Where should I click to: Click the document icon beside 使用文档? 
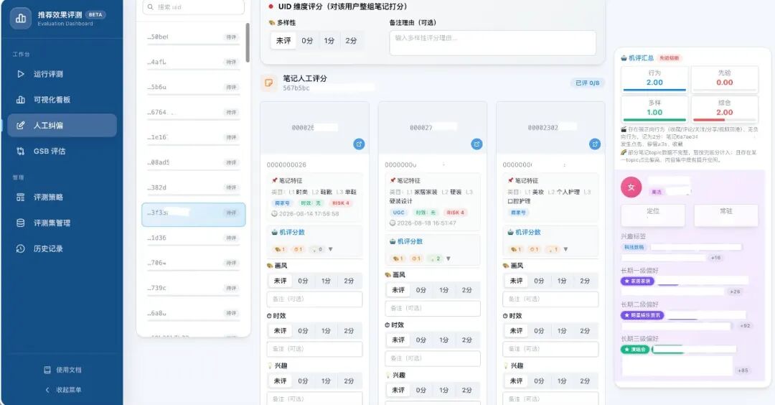click(47, 370)
